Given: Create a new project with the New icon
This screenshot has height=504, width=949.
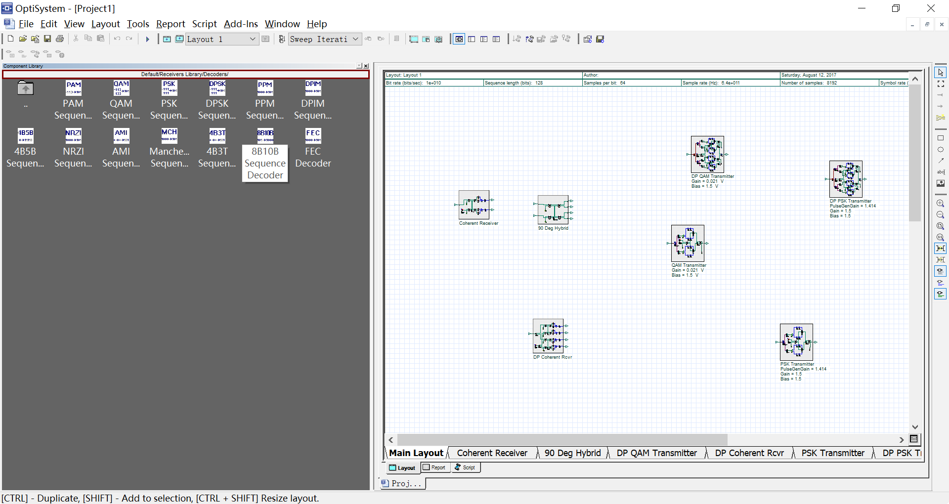Looking at the screenshot, I should coord(10,39).
